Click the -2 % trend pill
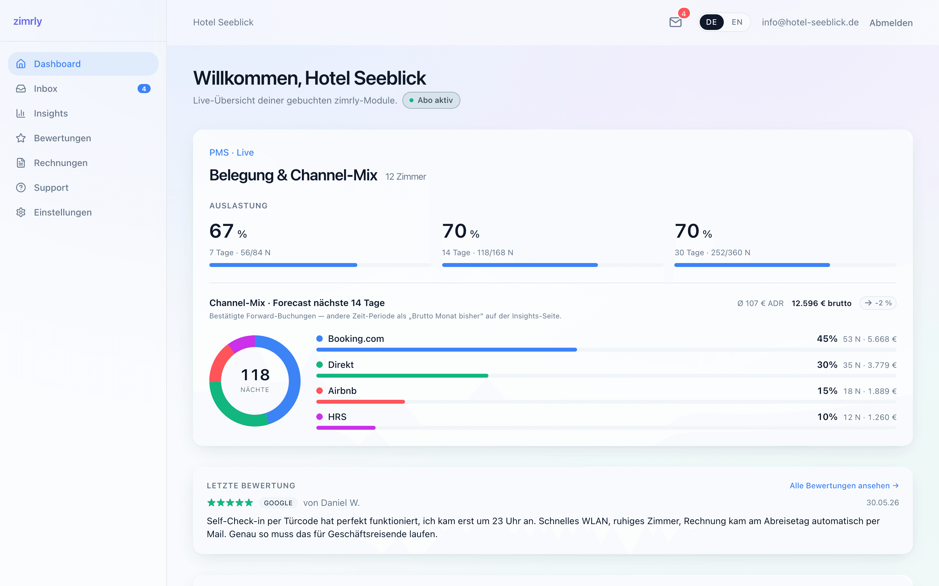The height and width of the screenshot is (586, 939). (x=878, y=303)
